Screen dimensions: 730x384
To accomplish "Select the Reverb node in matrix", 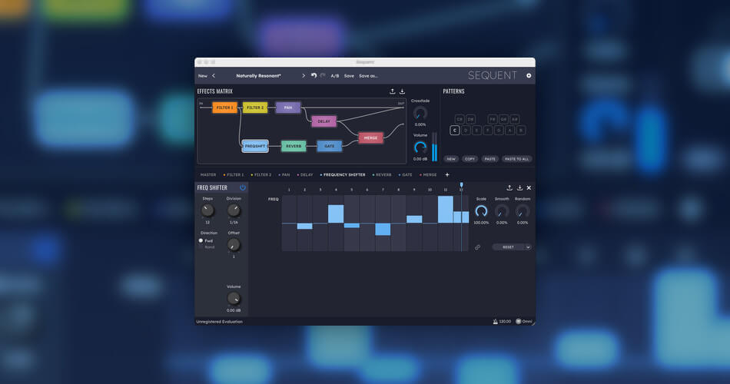I will 294,146.
